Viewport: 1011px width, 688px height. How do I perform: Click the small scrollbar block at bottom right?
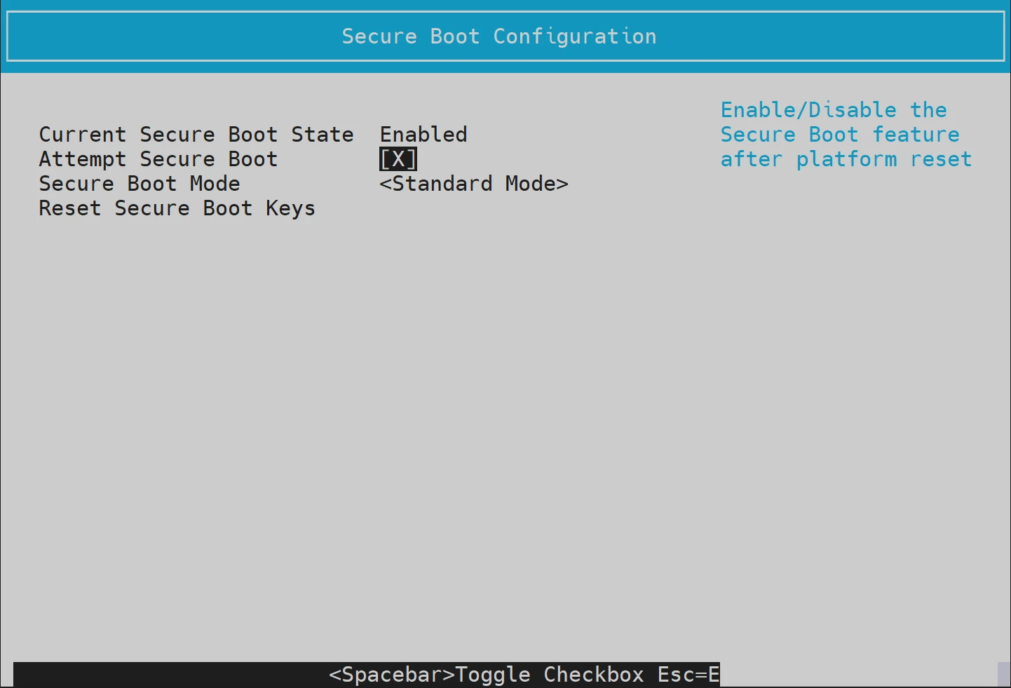pos(1004,675)
